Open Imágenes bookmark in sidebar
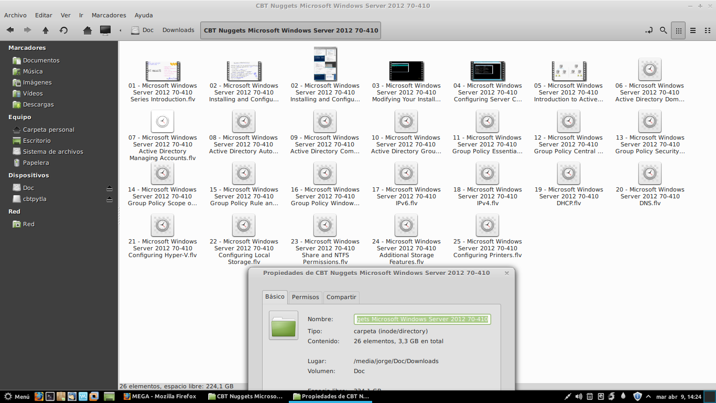Screen dimensions: 716x403 tap(37, 82)
